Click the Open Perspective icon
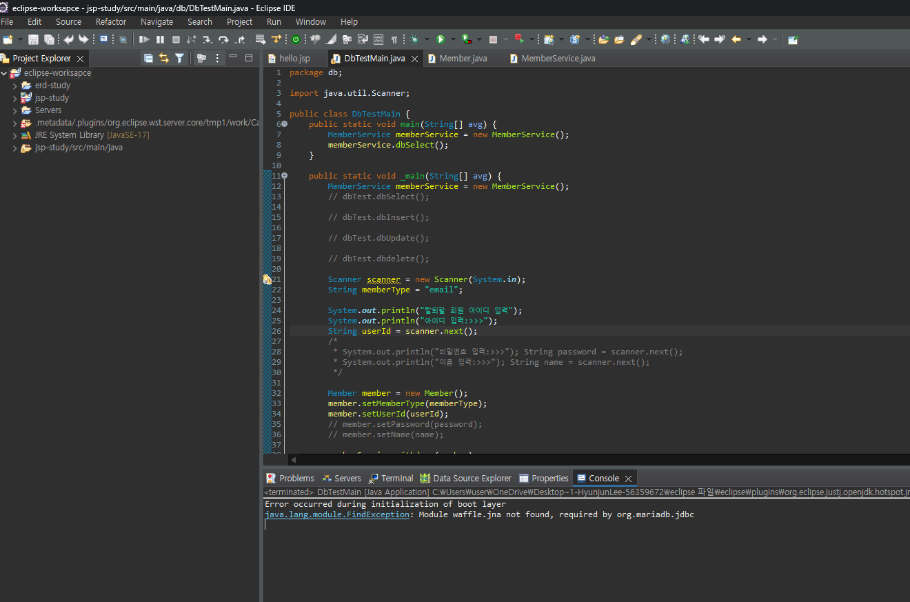The height and width of the screenshot is (602, 910). [x=793, y=39]
